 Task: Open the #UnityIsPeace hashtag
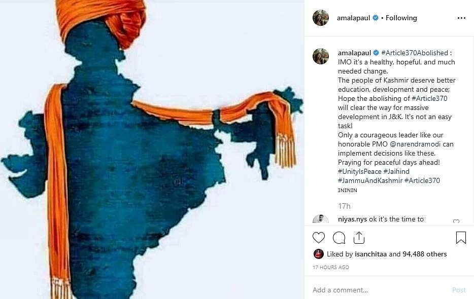tap(359, 171)
